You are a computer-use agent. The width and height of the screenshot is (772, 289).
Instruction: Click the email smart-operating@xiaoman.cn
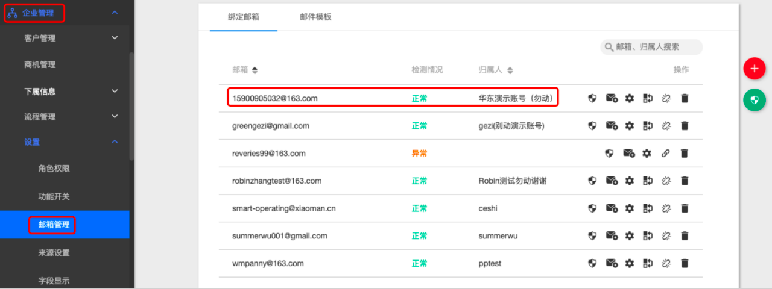[x=284, y=208]
